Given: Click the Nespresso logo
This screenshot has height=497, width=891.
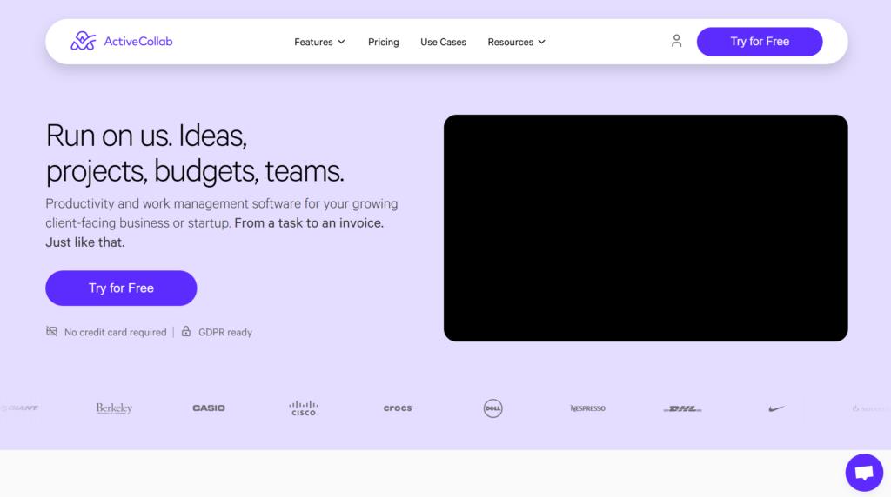Looking at the screenshot, I should (x=587, y=408).
